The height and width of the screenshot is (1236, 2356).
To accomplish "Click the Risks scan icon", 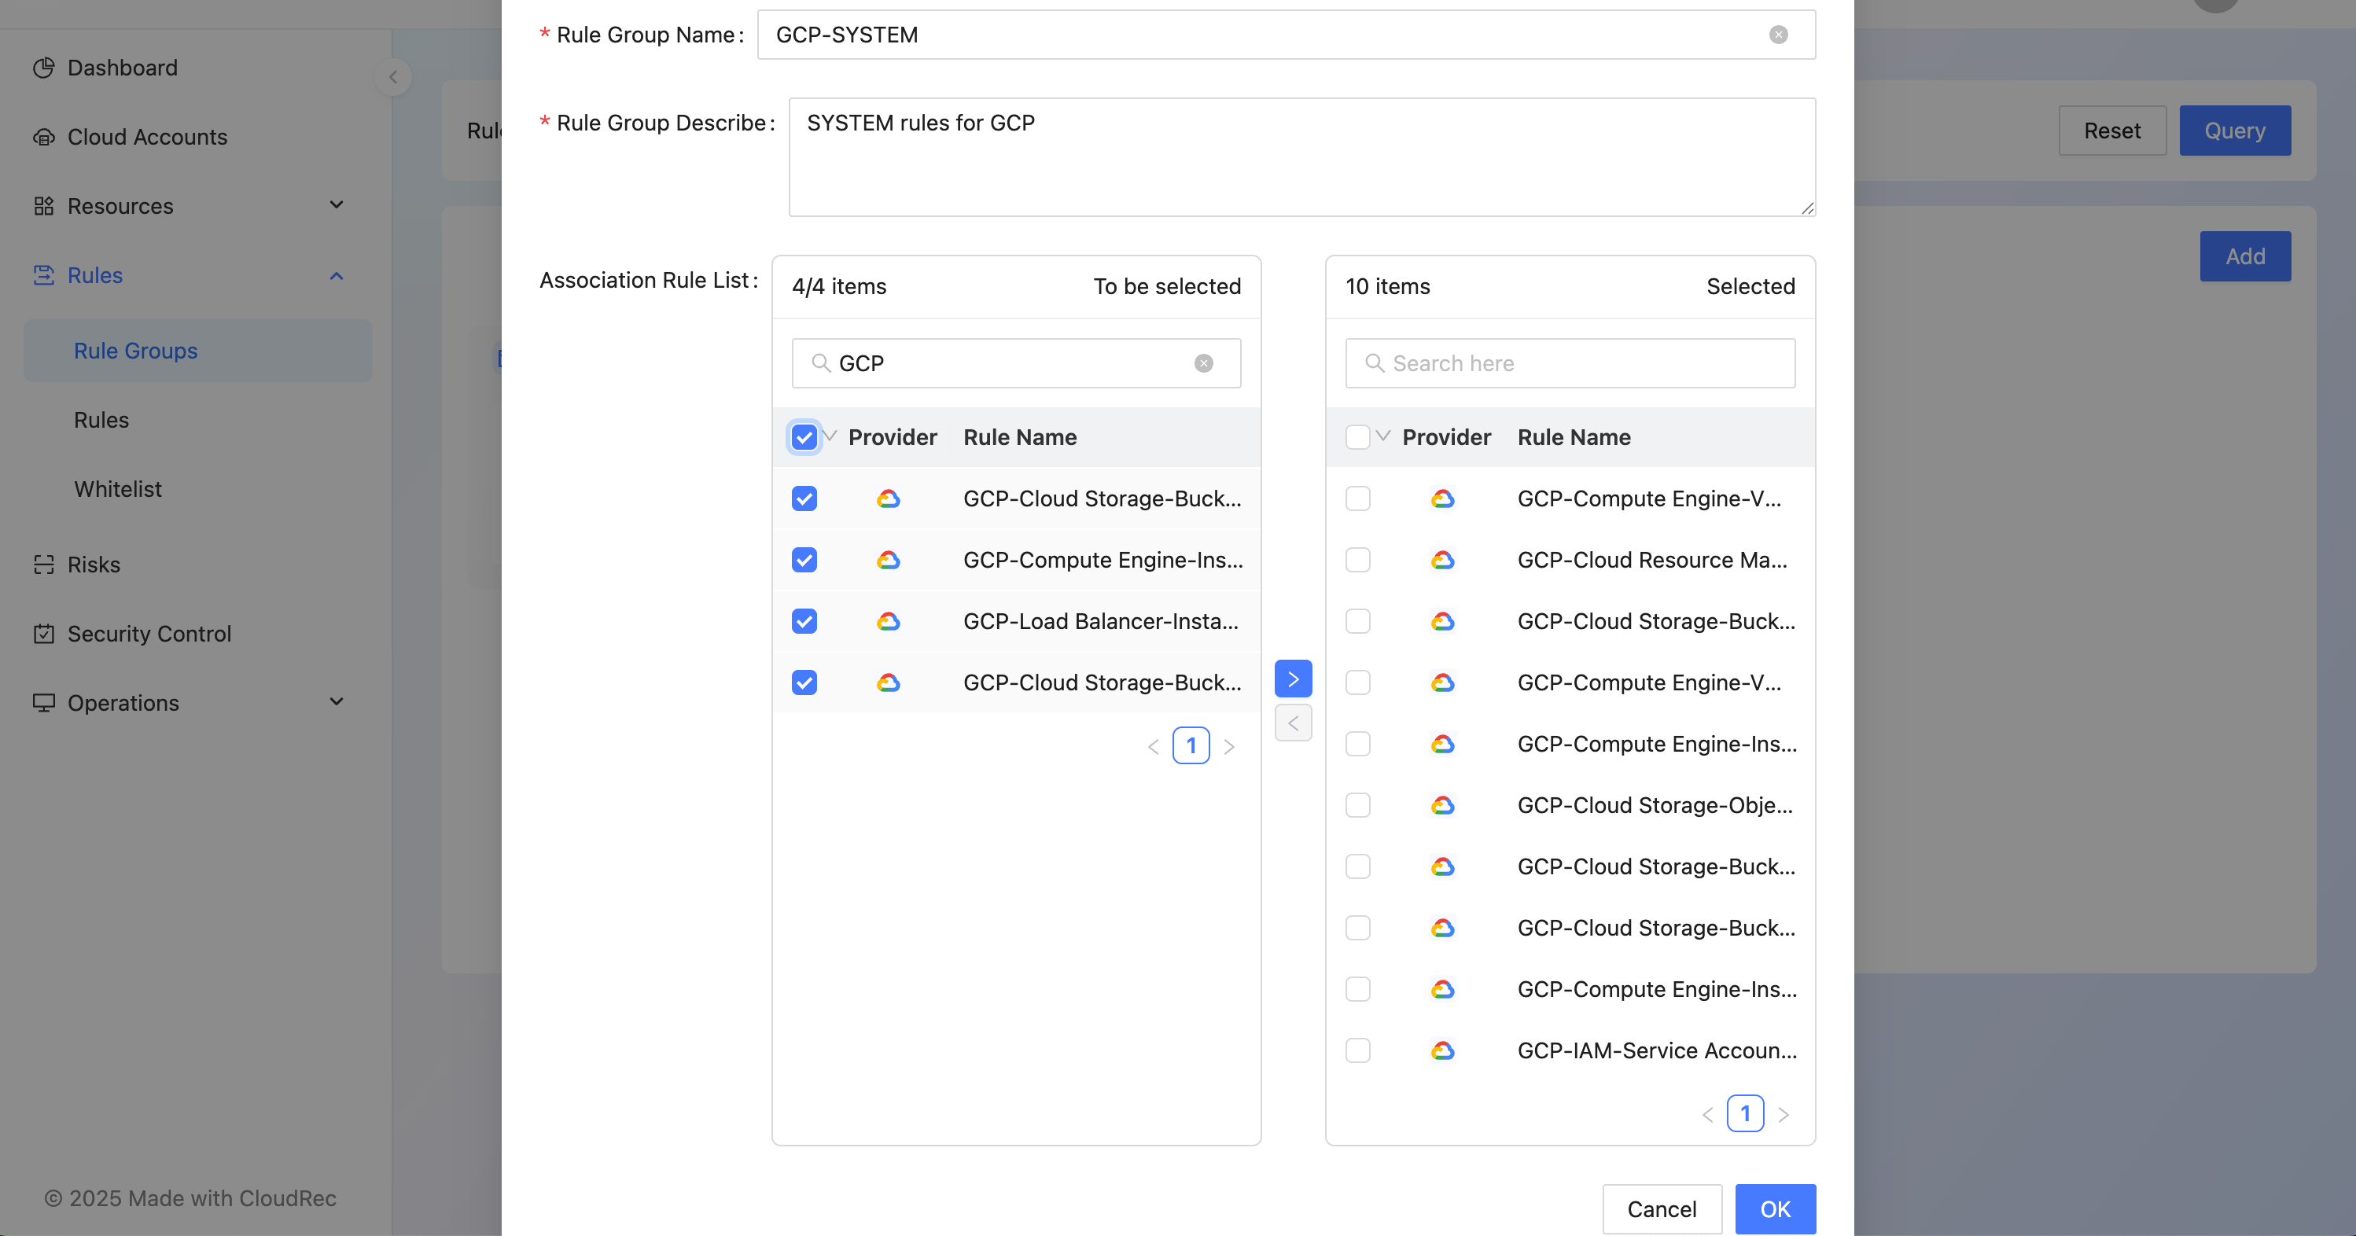I will [43, 564].
